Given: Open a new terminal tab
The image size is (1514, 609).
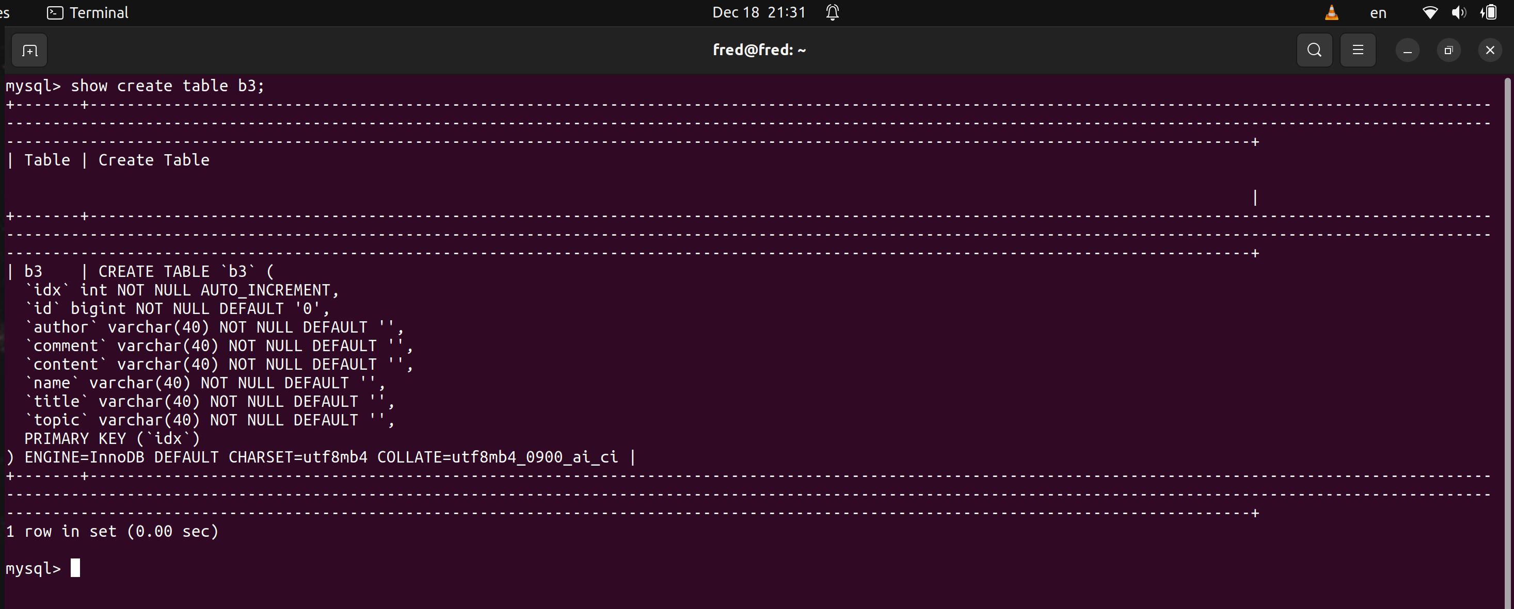Looking at the screenshot, I should coord(29,51).
